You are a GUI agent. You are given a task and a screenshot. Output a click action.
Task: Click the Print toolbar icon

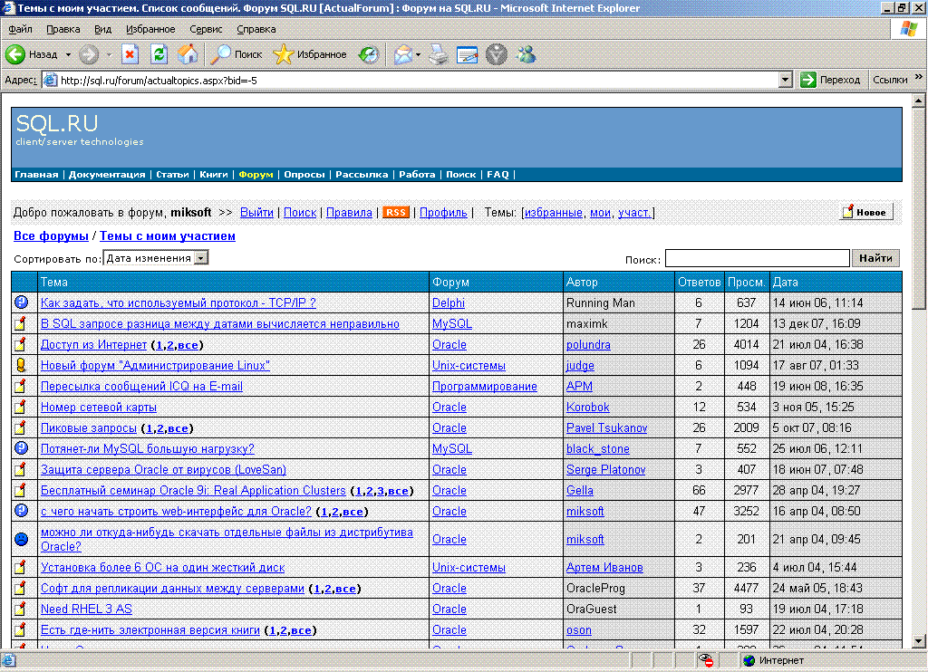click(439, 54)
